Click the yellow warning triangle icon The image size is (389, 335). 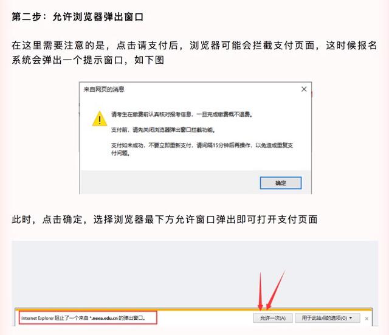[100, 119]
